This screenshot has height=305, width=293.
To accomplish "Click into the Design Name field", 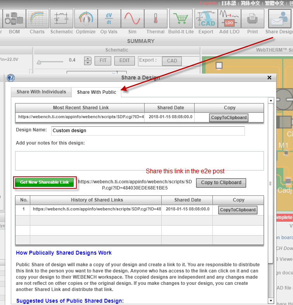I will coord(148,131).
